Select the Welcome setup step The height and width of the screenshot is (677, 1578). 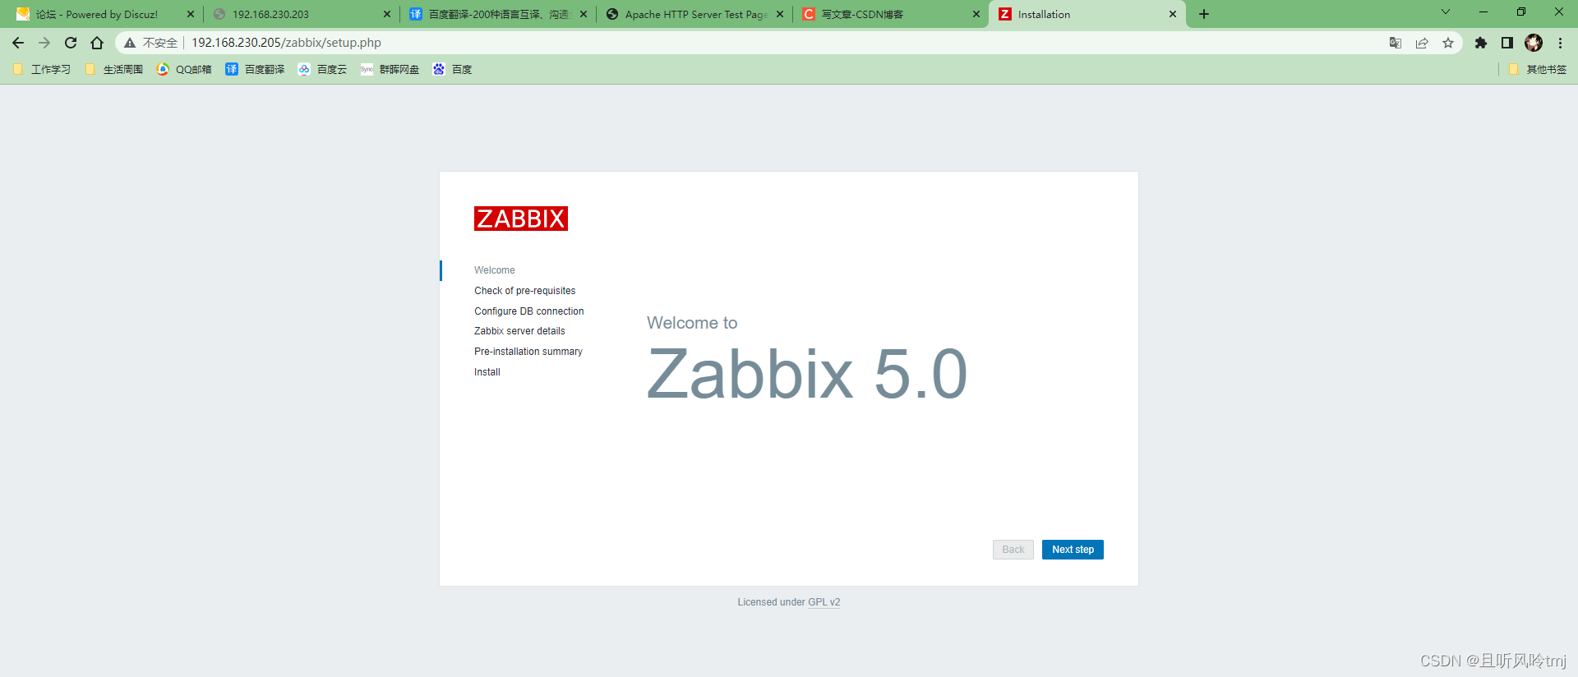pyautogui.click(x=495, y=270)
